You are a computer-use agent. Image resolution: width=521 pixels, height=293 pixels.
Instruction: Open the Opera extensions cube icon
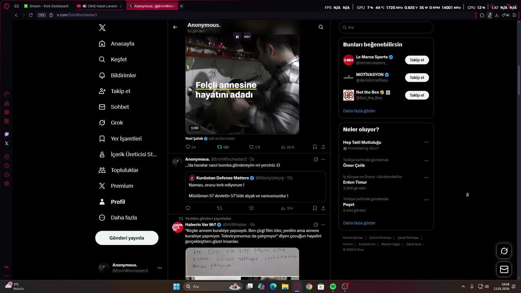pos(482,15)
